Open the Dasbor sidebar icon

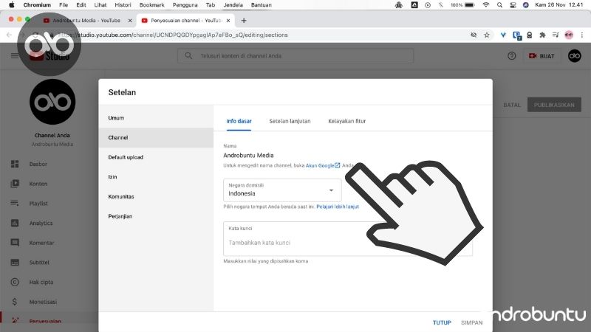(x=15, y=164)
